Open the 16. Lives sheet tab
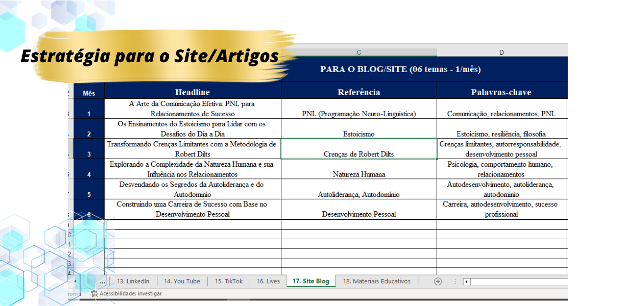This screenshot has width=636, height=306. [268, 282]
